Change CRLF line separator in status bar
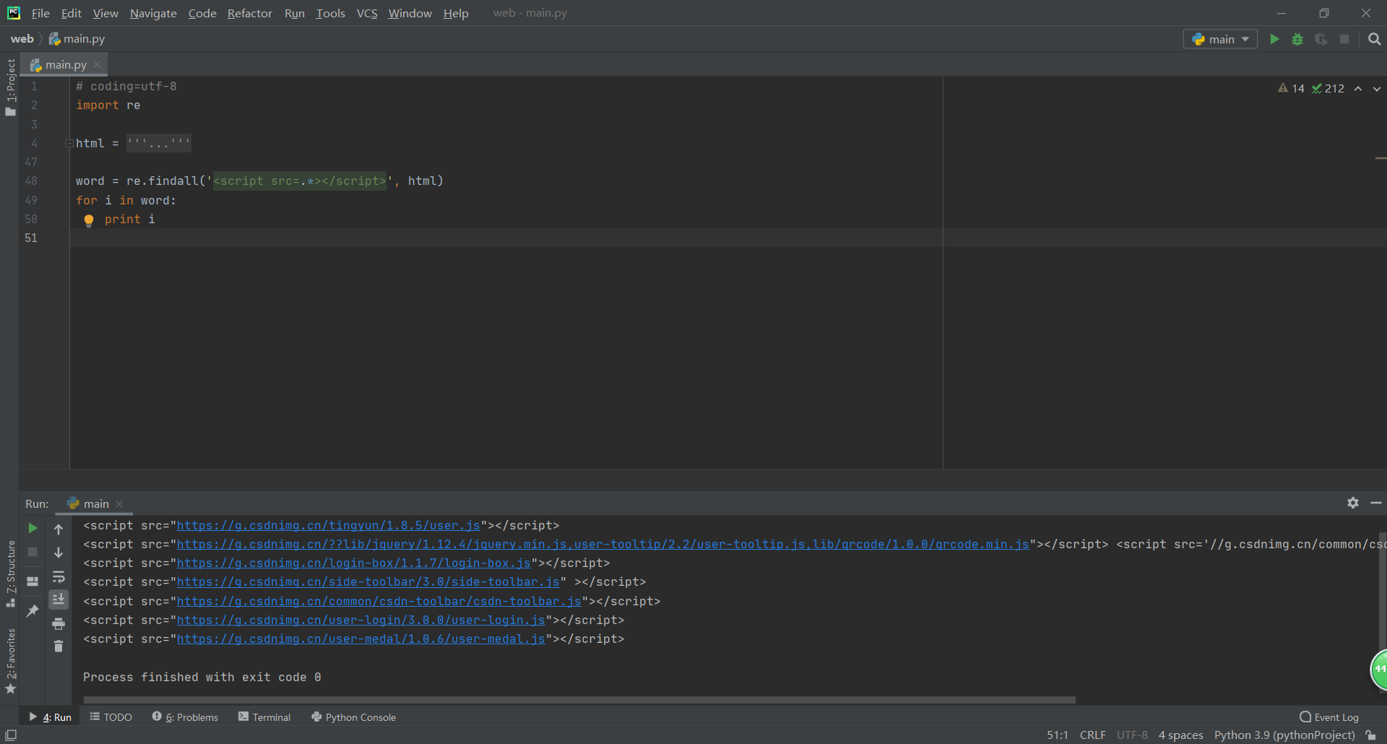Image resolution: width=1387 pixels, height=744 pixels. point(1092,735)
